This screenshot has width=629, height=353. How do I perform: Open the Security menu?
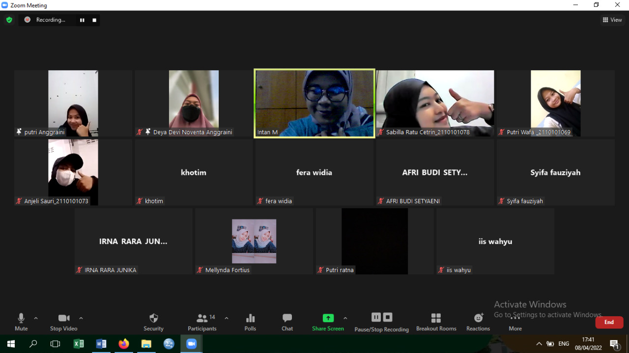click(x=153, y=323)
